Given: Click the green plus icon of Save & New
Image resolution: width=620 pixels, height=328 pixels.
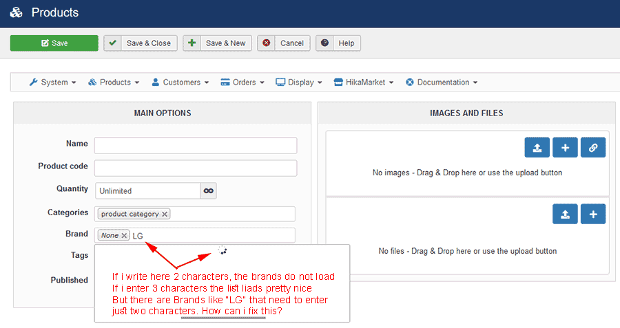Looking at the screenshot, I should click(x=192, y=43).
